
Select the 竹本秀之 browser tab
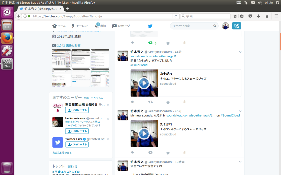41,9
